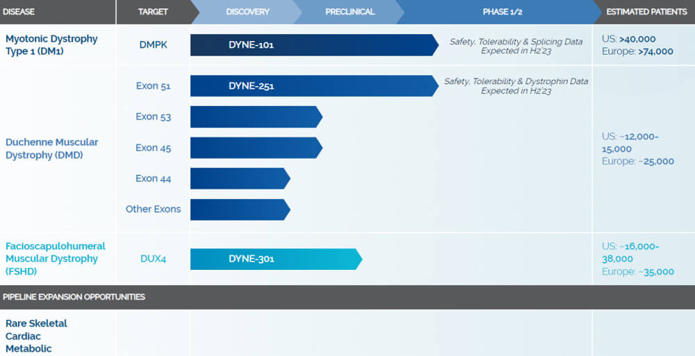Select the Exon 51 target label
Image resolution: width=695 pixels, height=356 pixels.
coord(153,86)
